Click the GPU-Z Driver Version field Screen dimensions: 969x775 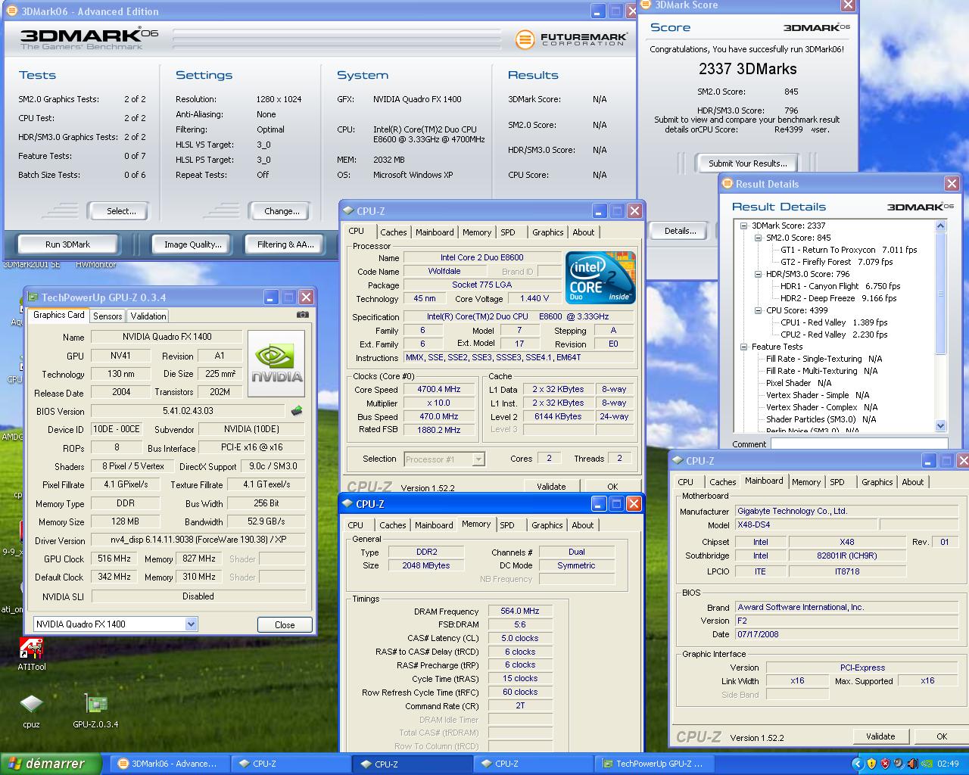coord(198,540)
